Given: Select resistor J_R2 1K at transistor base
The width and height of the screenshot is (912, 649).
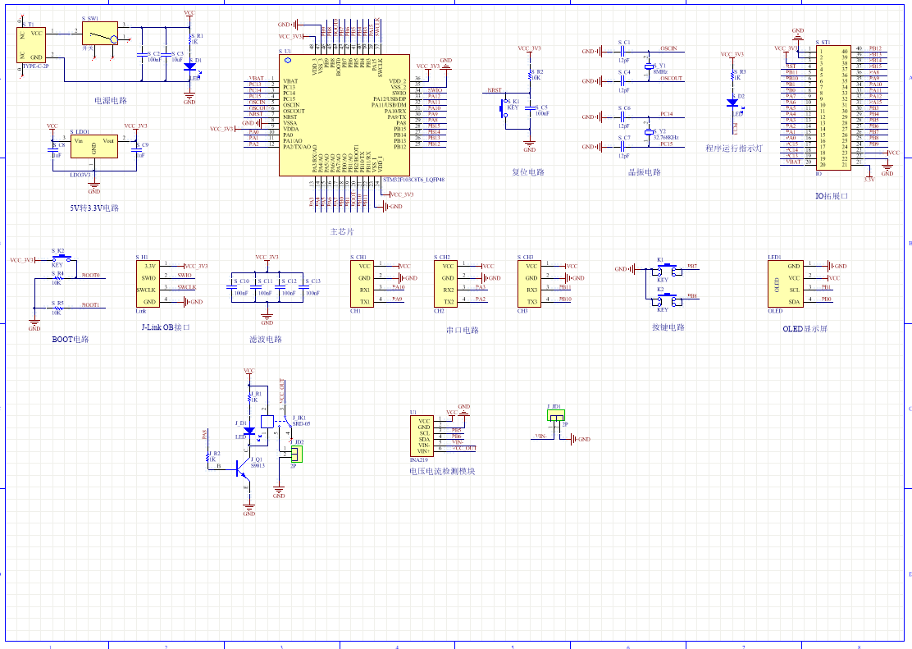Looking at the screenshot, I should (207, 457).
